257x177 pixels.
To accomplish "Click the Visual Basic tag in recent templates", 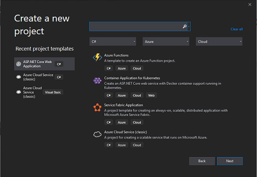I will click(x=53, y=92).
